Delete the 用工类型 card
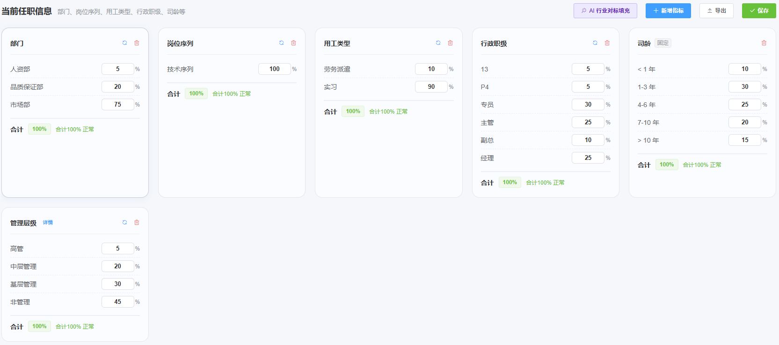 click(x=451, y=43)
